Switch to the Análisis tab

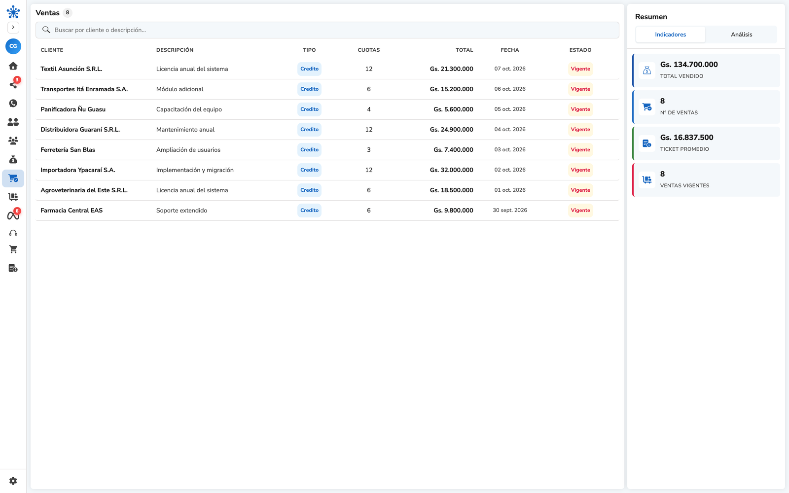click(x=742, y=35)
